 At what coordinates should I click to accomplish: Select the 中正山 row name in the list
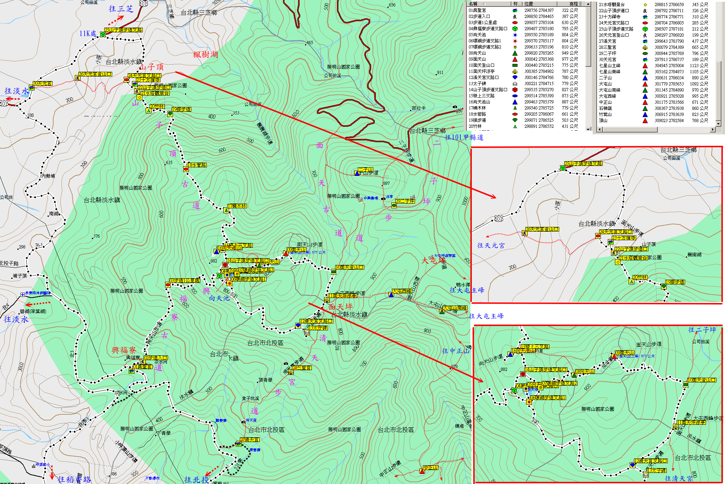click(x=605, y=102)
